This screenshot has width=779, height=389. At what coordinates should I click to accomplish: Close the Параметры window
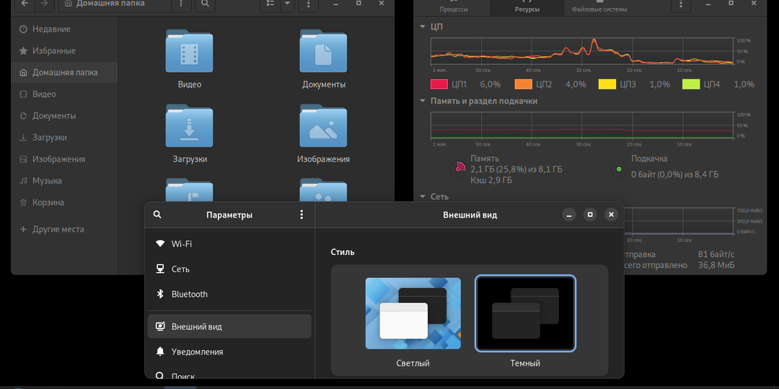pyautogui.click(x=611, y=215)
